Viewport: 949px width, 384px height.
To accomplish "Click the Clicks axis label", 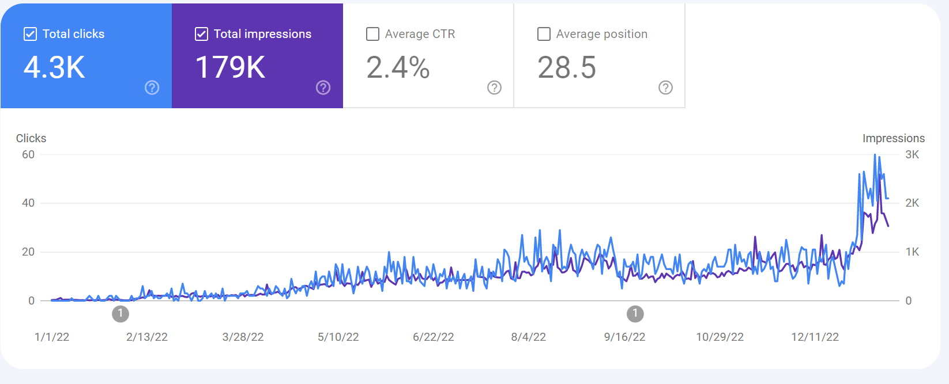I will pos(31,138).
